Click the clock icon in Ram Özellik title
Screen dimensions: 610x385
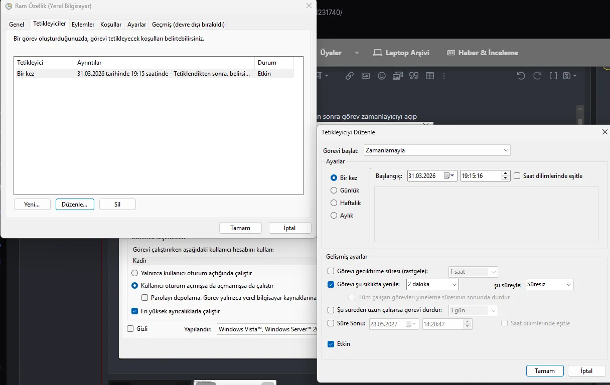[x=9, y=6]
